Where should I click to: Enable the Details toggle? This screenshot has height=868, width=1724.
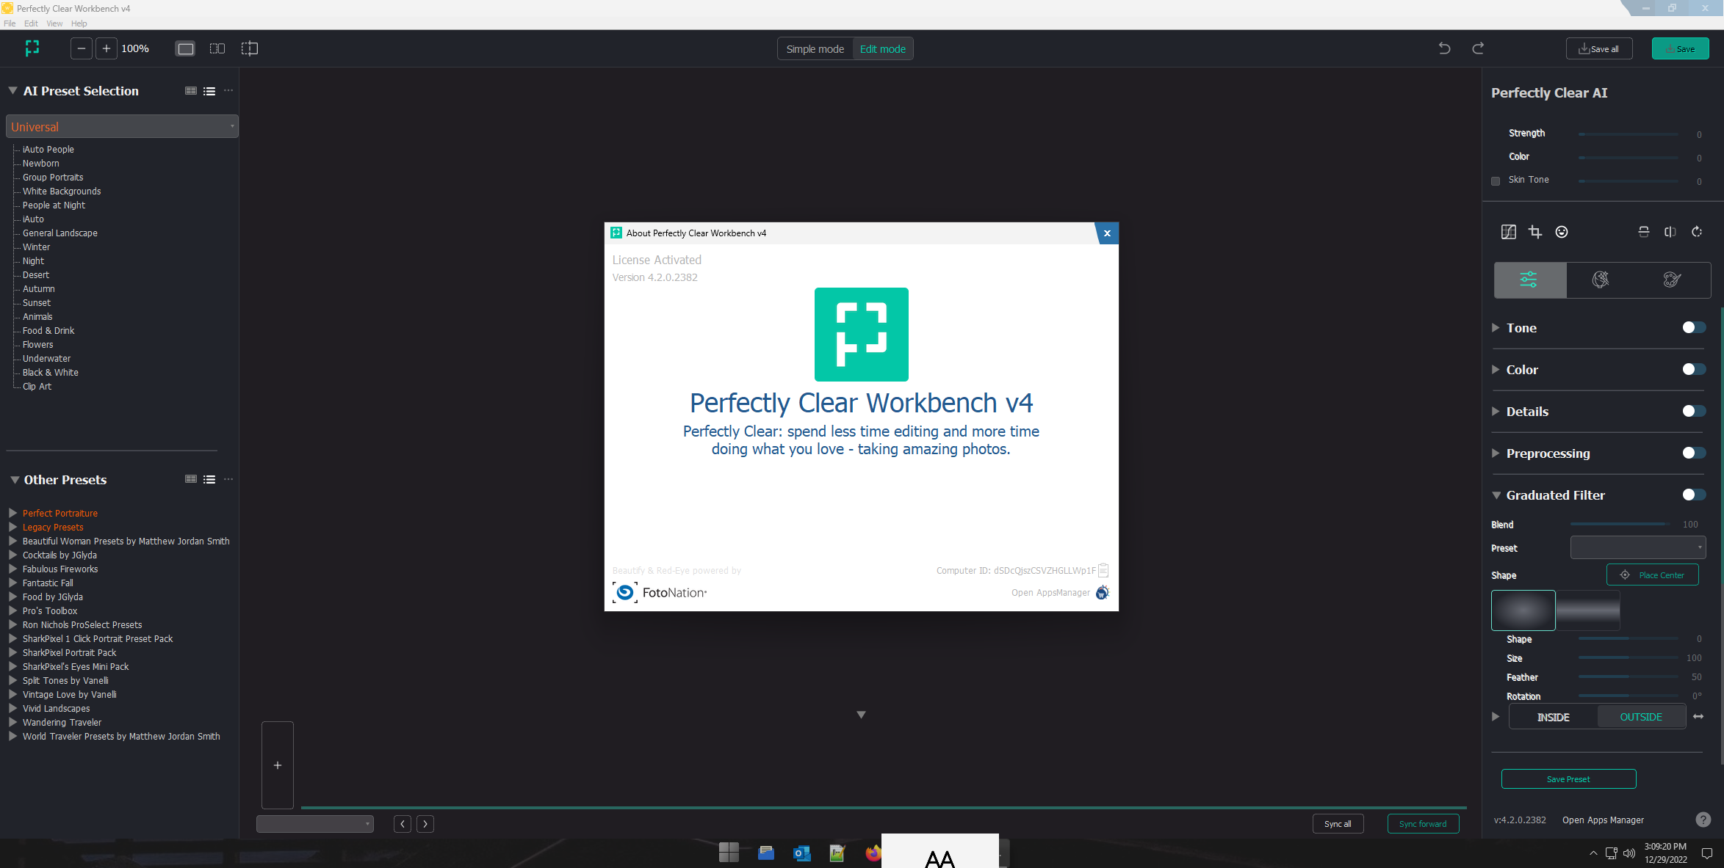coord(1694,411)
